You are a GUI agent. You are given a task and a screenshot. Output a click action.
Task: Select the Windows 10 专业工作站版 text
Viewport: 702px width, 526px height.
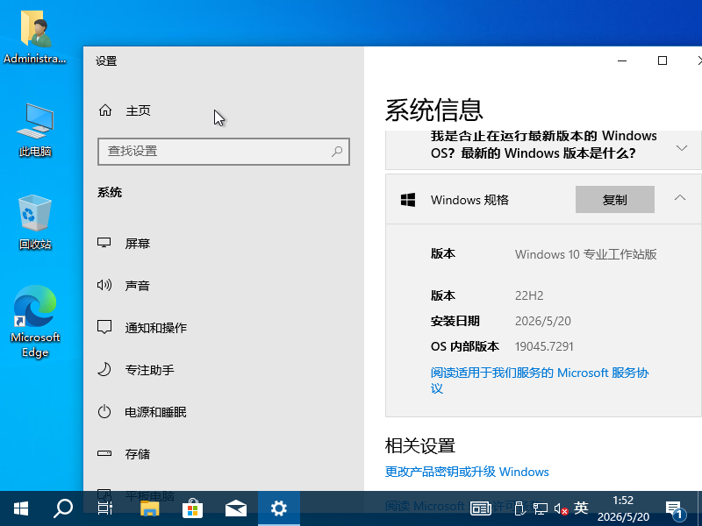[x=585, y=254]
